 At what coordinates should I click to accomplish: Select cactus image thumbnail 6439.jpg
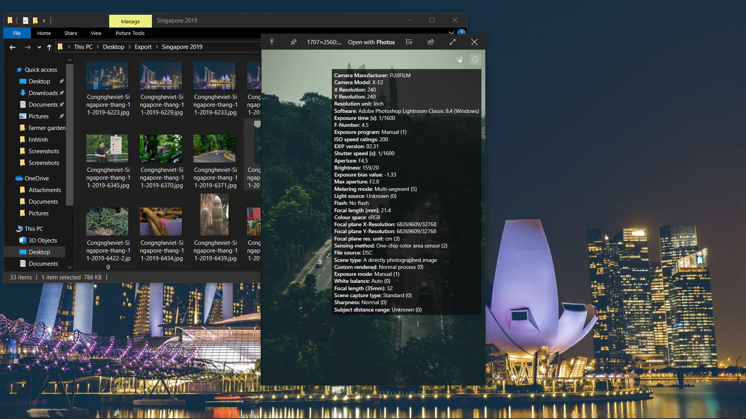pyautogui.click(x=214, y=215)
